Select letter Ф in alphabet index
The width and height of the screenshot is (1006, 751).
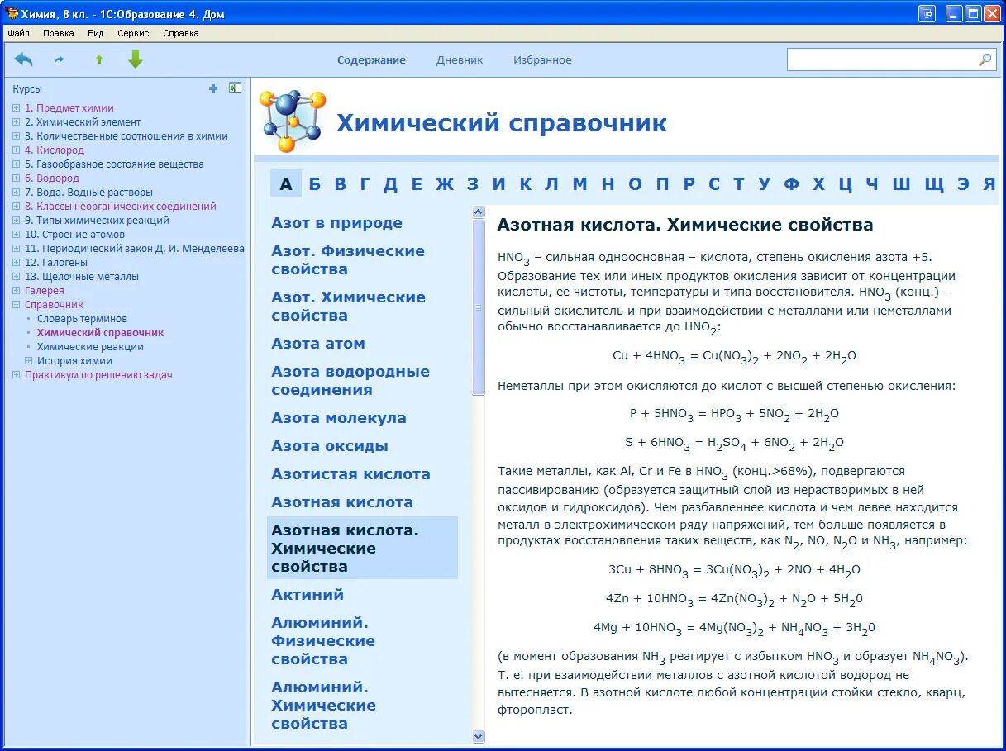[x=791, y=184]
